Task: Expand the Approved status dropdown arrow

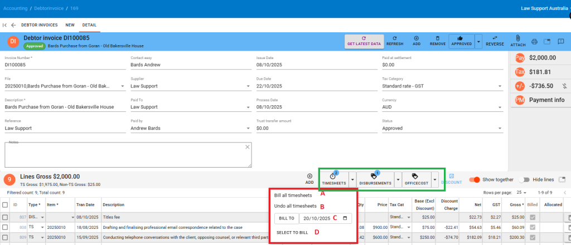Action: click(x=478, y=42)
